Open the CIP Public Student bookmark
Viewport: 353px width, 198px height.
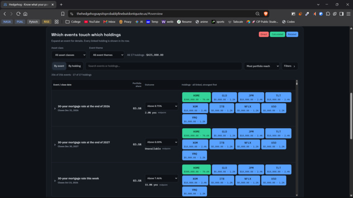[x=262, y=22]
